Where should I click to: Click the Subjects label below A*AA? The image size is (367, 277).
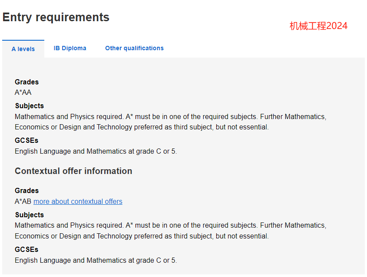[x=30, y=106]
